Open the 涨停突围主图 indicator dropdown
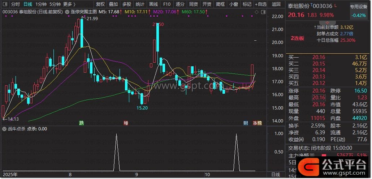Screen dimensions: 372x179 click(84, 12)
